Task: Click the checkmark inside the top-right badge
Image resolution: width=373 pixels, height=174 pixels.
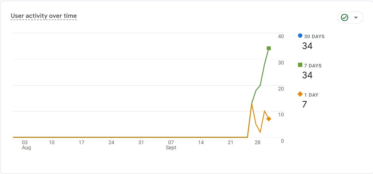Action: [344, 17]
